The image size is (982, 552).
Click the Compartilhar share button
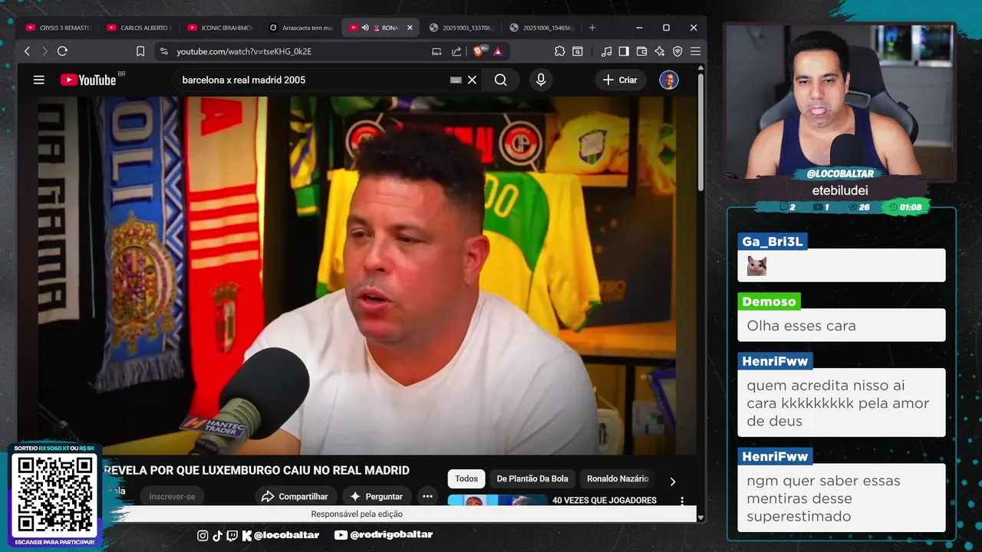[295, 496]
